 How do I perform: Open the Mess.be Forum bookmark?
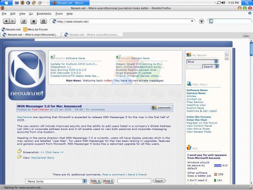(x=35, y=29)
